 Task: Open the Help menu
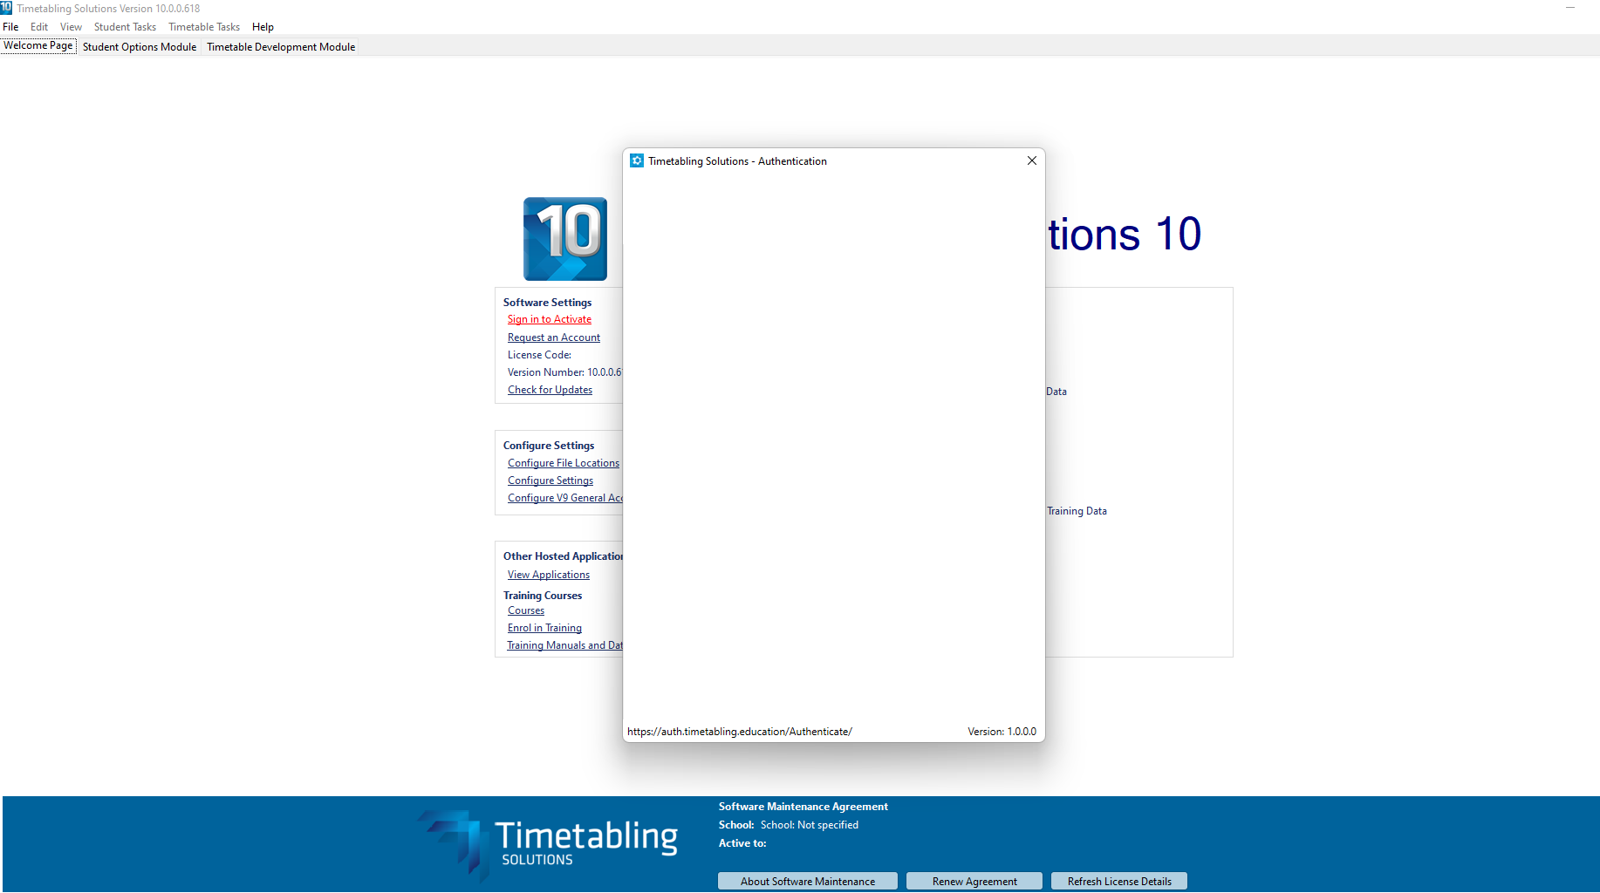pyautogui.click(x=263, y=27)
